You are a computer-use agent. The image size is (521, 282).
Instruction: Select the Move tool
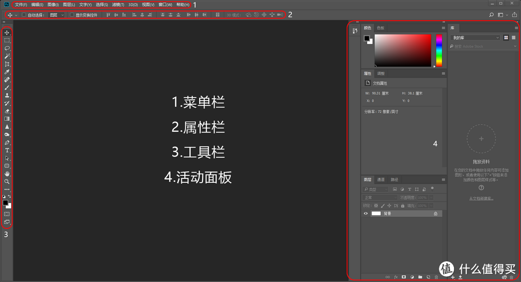tap(7, 33)
